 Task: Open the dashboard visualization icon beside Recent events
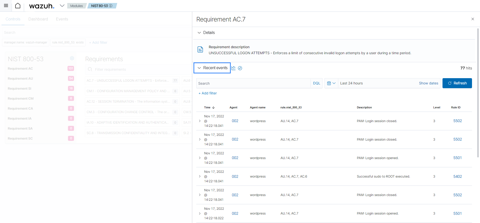233,68
